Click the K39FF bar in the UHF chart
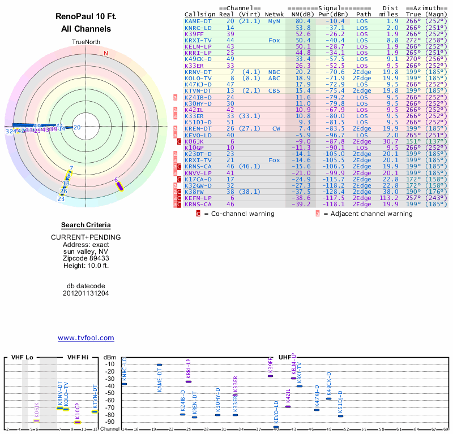Viewport: 453px width, 434px height. tap(270, 376)
